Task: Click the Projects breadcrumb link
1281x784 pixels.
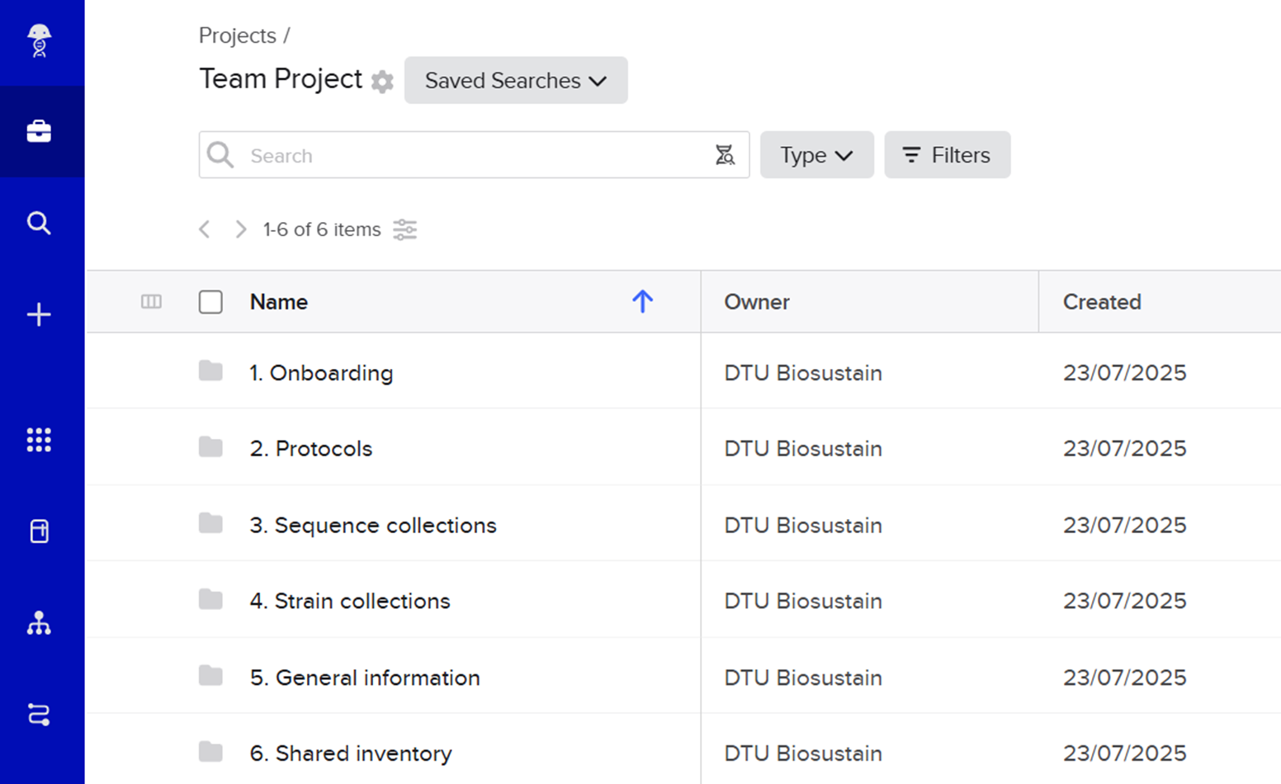Action: point(238,35)
